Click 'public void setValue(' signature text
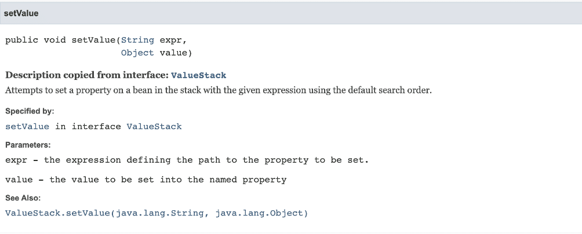The image size is (582, 234). click(x=63, y=40)
